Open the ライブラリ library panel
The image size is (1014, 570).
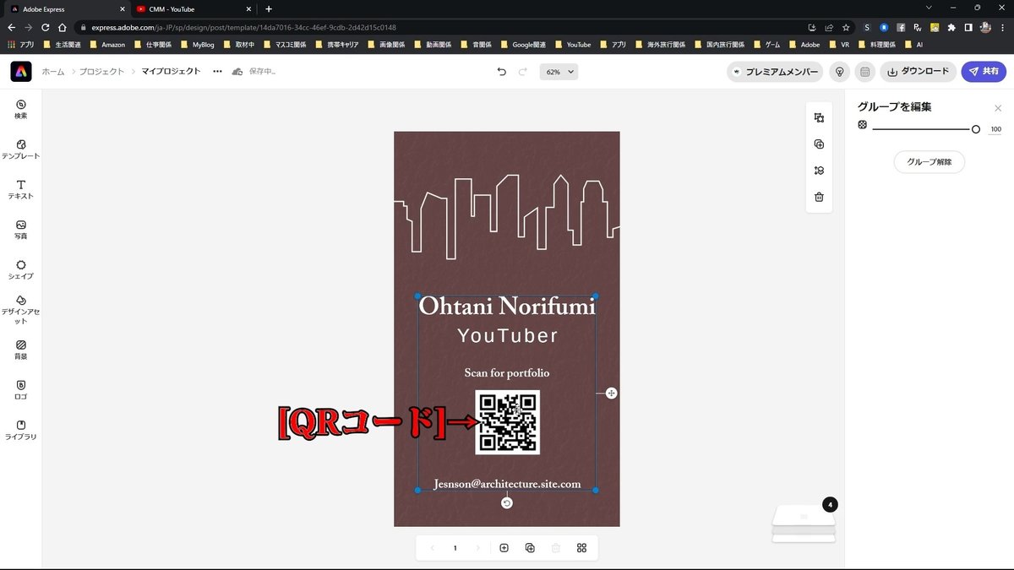21,430
